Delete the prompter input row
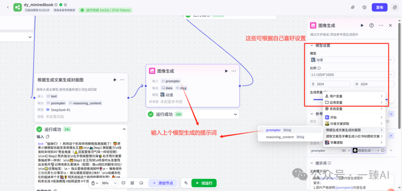This screenshot has width=402, height=191. tap(391, 150)
